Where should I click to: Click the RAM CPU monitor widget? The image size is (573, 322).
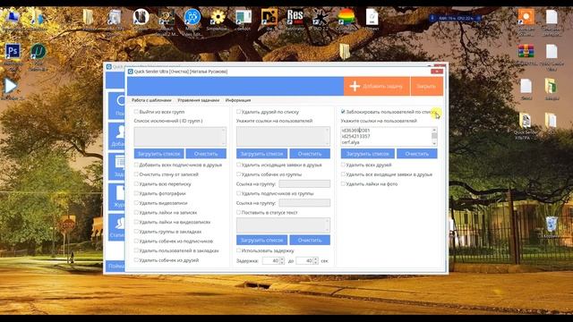pyautogui.click(x=455, y=18)
